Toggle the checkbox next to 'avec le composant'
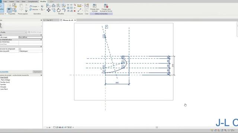The height and width of the screenshot is (133, 238). [20, 49]
